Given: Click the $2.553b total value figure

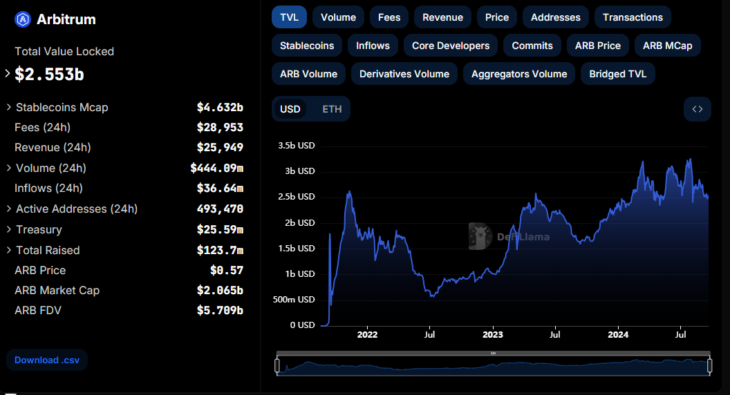Looking at the screenshot, I should 49,75.
